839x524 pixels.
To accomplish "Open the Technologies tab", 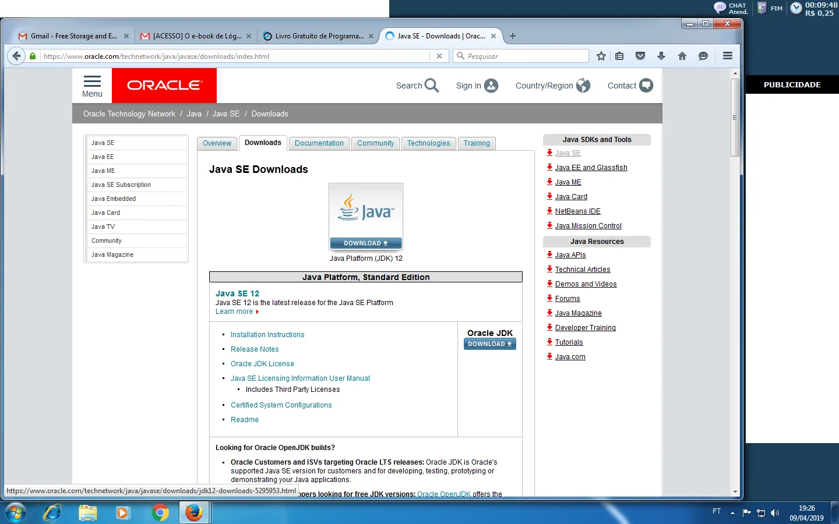I will [429, 143].
